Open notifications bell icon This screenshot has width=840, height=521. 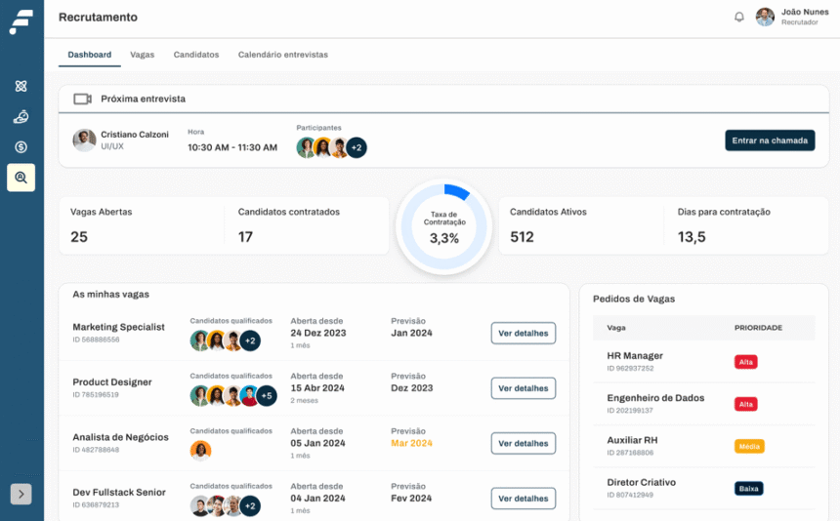(738, 18)
